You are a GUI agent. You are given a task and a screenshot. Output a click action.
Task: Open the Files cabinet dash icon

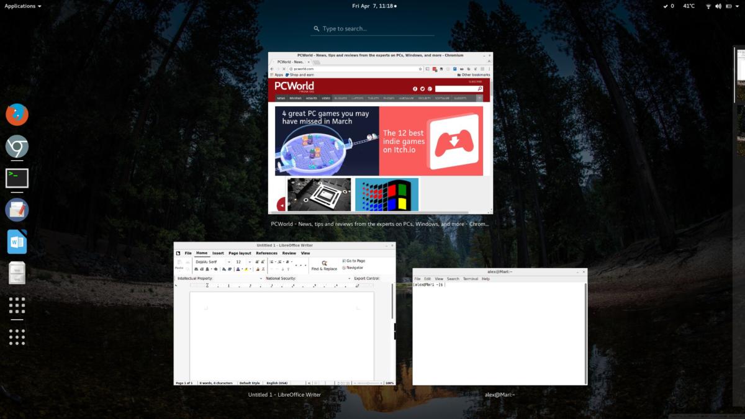coord(17,273)
